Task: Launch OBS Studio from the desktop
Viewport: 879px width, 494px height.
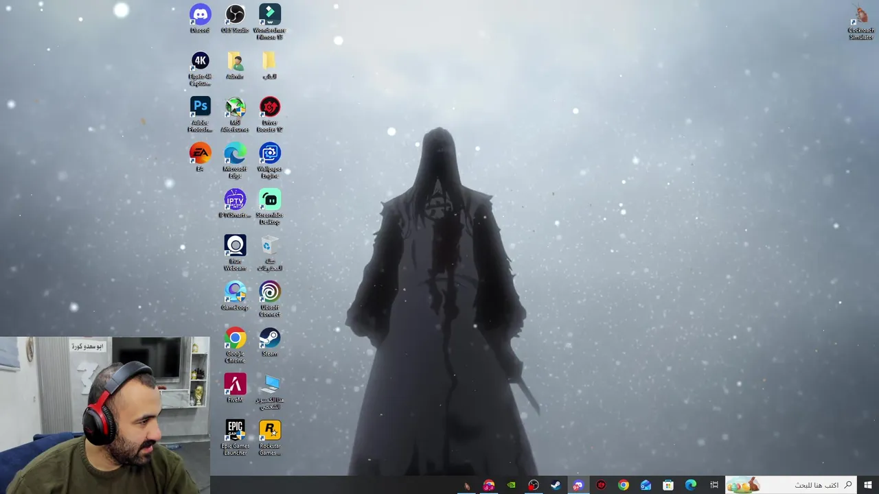Action: point(235,19)
